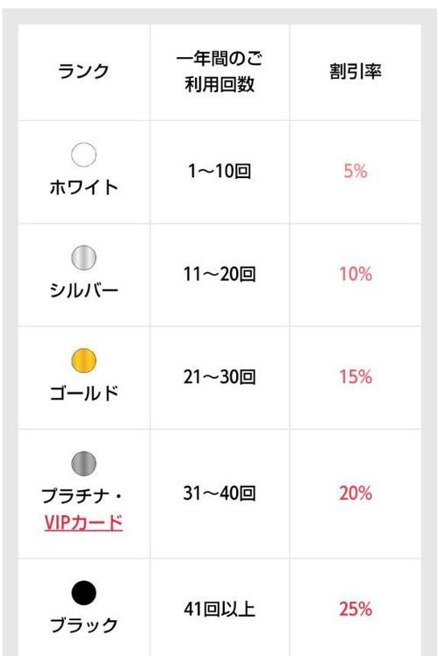Click the gold circle rank icon
The height and width of the screenshot is (656, 439).
pyautogui.click(x=83, y=360)
